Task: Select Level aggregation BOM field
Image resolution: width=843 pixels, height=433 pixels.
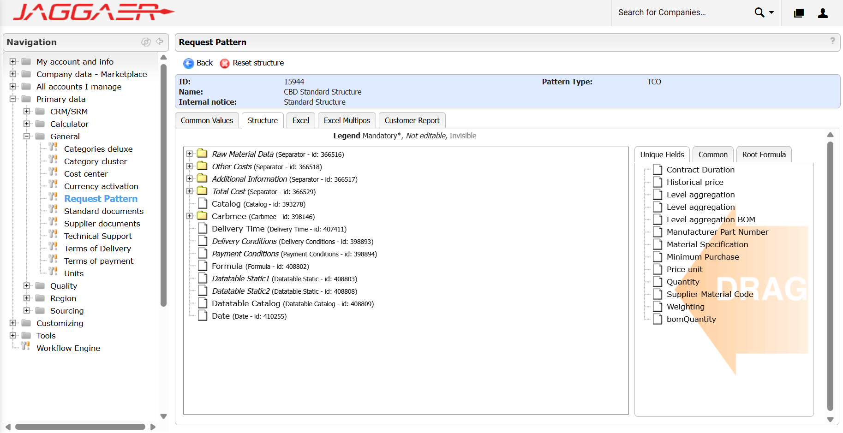Action: (x=711, y=219)
